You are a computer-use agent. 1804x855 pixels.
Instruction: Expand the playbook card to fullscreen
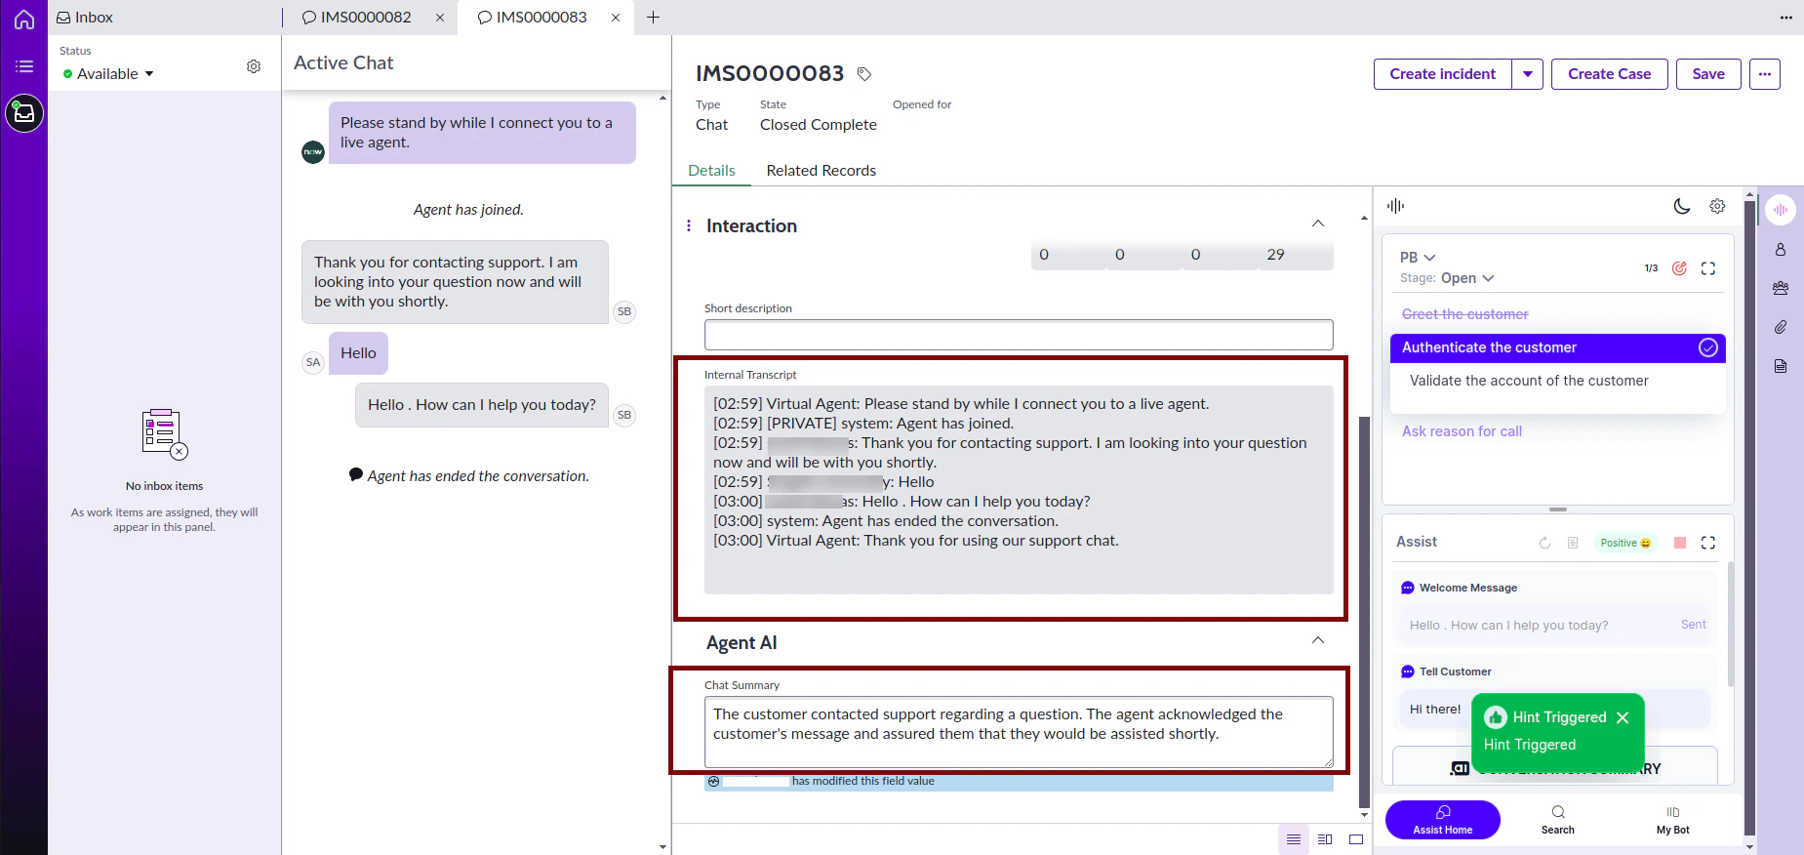coord(1708,268)
